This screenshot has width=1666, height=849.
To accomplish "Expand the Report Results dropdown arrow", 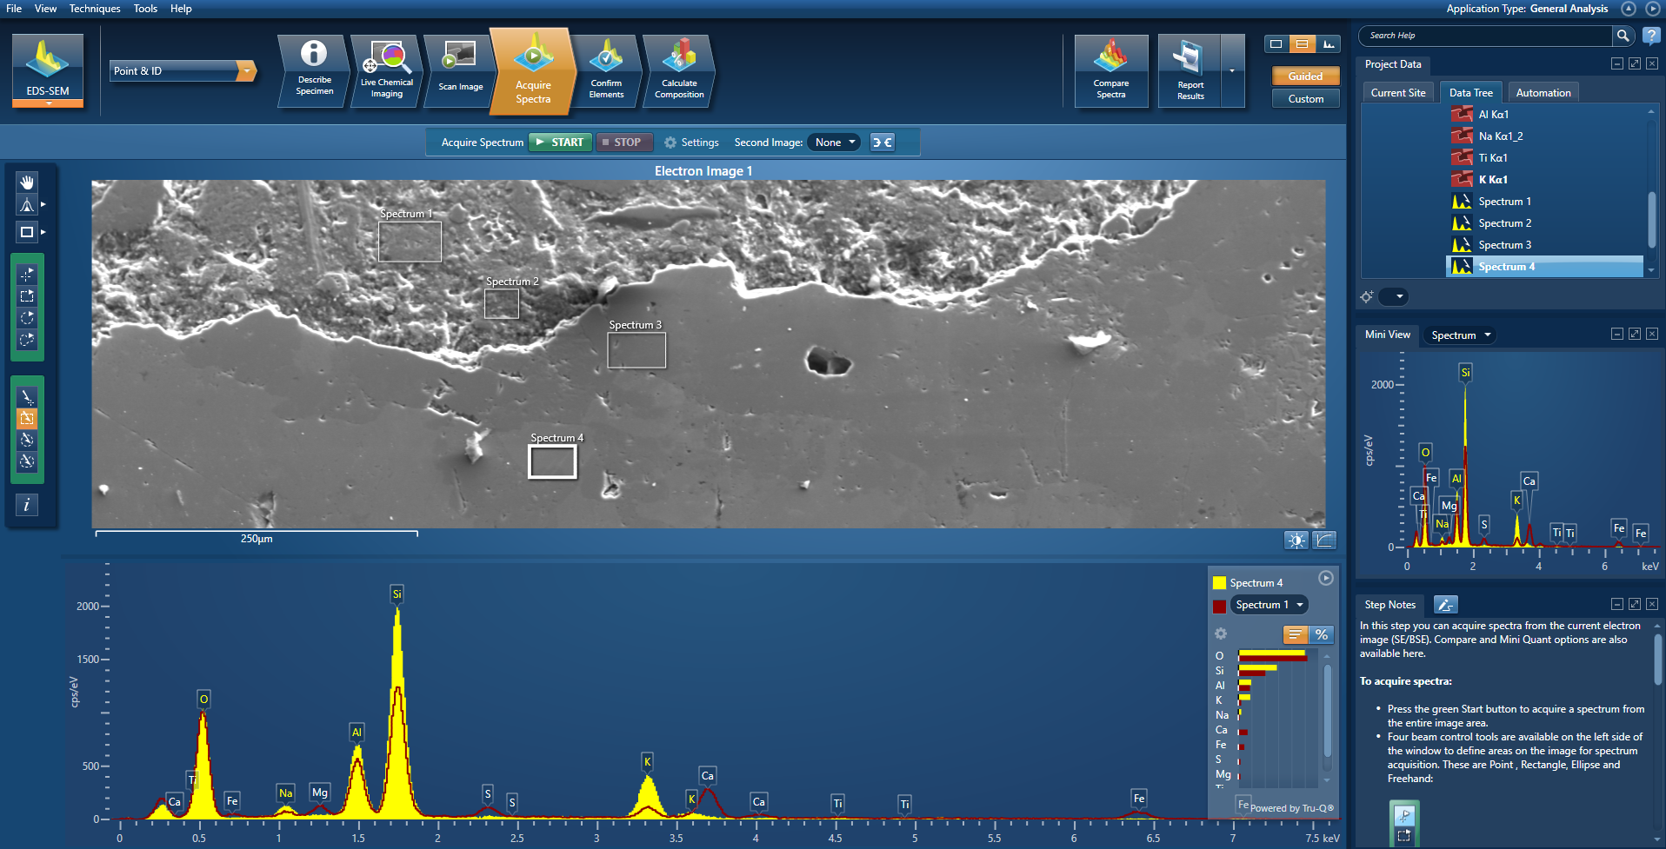I will coord(1232,70).
